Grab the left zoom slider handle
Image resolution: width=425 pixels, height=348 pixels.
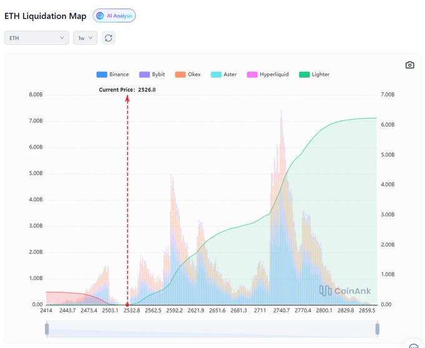pyautogui.click(x=47, y=329)
